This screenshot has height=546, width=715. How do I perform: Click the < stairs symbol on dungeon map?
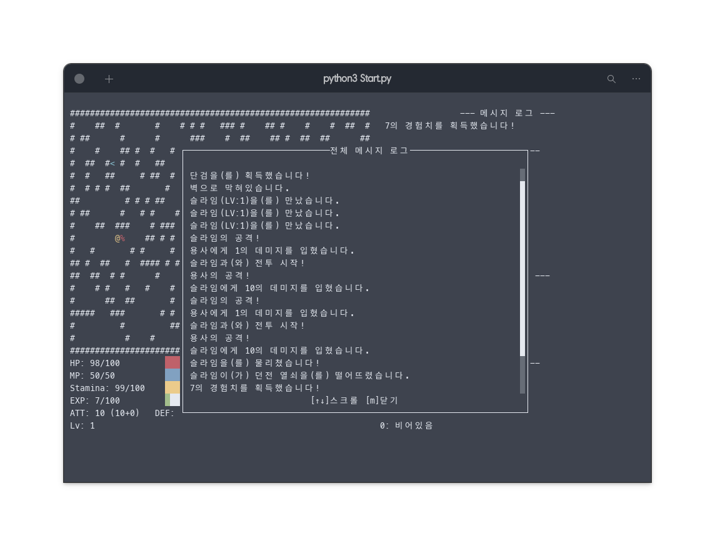(112, 163)
